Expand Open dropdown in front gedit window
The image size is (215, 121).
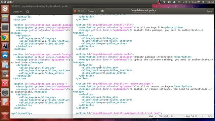pos(92,11)
